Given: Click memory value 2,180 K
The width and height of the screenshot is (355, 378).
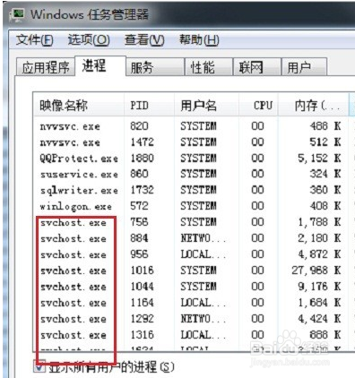Looking at the screenshot, I should [319, 238].
